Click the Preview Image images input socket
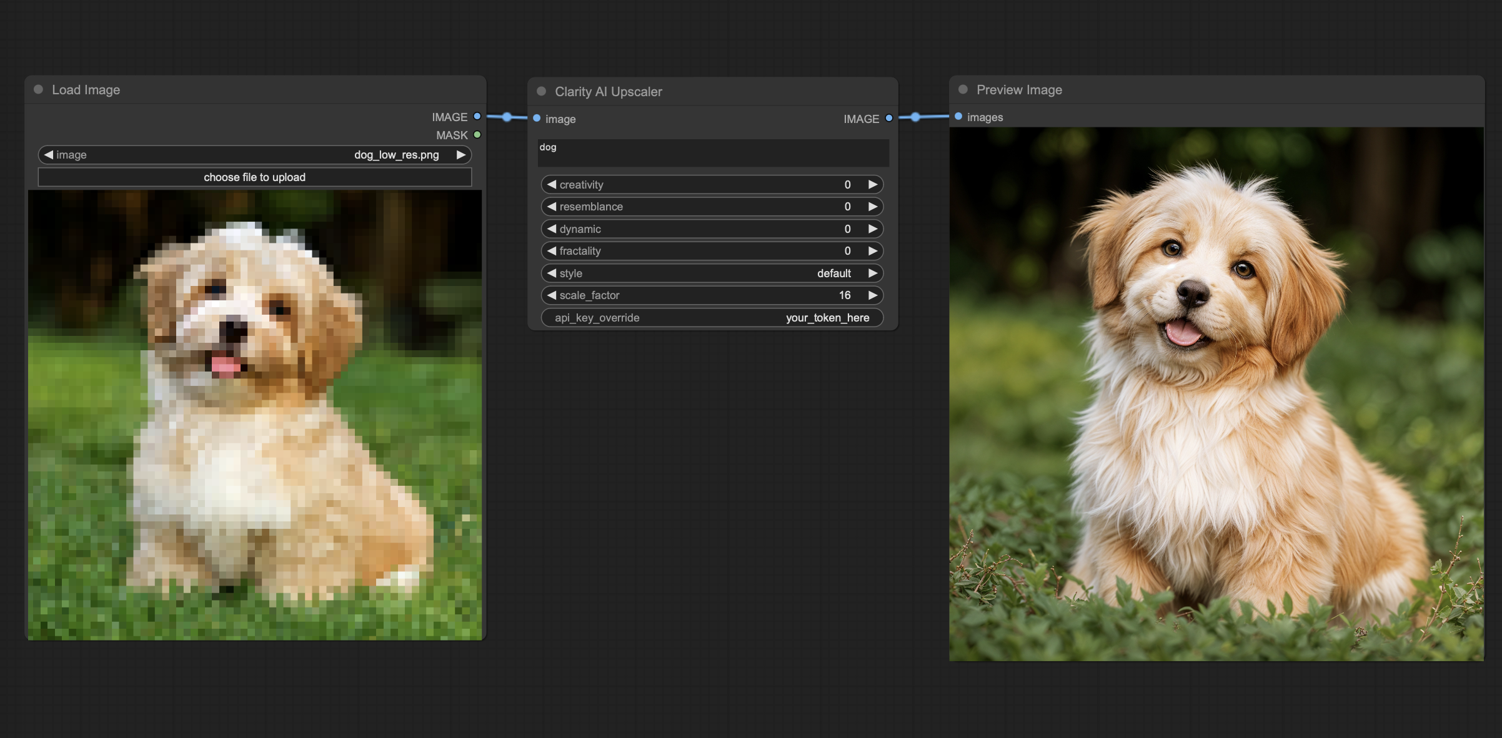 (x=958, y=117)
